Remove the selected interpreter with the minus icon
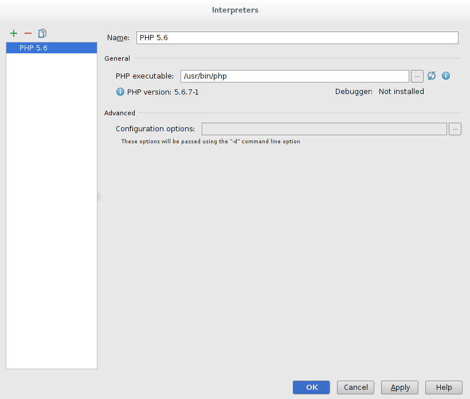The width and height of the screenshot is (470, 399). pos(28,34)
